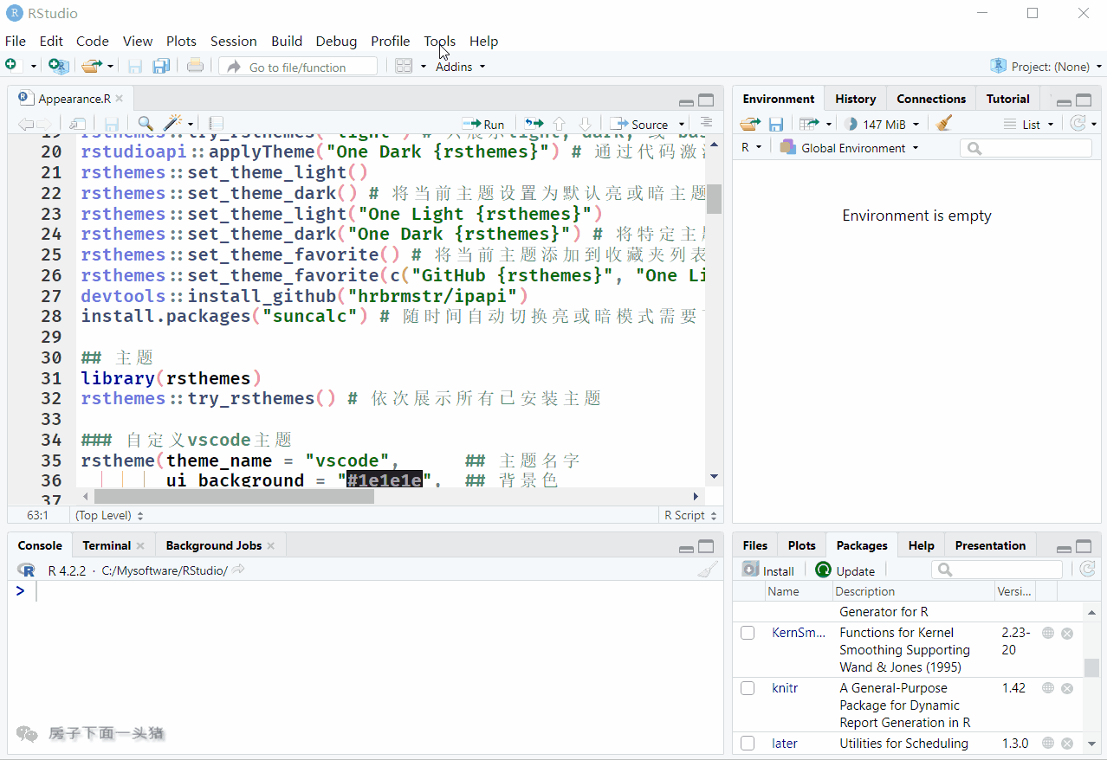The height and width of the screenshot is (760, 1107).
Task: Click the broom icon to clear the console
Action: (708, 570)
